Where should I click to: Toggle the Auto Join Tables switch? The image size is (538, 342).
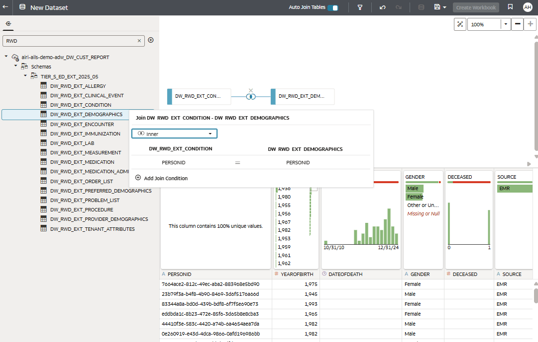332,7
